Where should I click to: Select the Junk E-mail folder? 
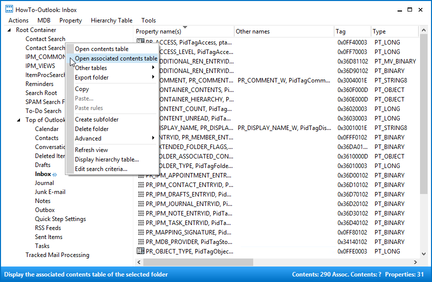50,192
